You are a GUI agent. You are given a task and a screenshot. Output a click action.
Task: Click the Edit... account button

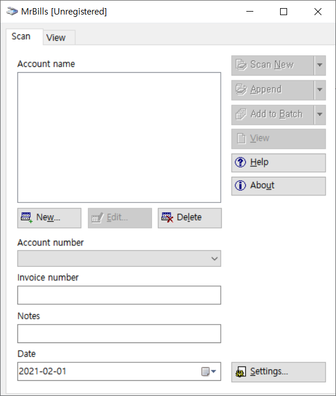(x=120, y=218)
